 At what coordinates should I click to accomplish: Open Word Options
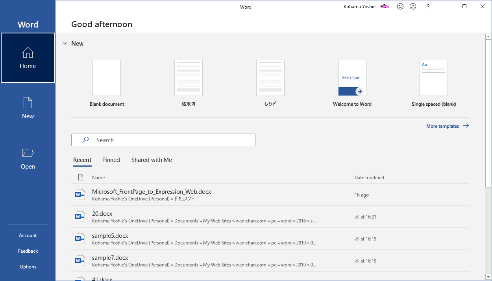[x=28, y=267]
